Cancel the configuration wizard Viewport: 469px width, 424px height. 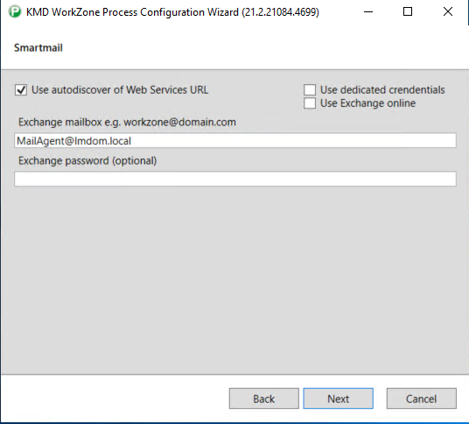pyautogui.click(x=422, y=399)
